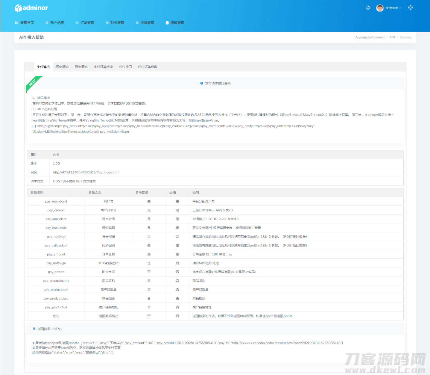Viewport: 430px width, 375px height.
Task: Click the user avatar picture
Action: [380, 8]
